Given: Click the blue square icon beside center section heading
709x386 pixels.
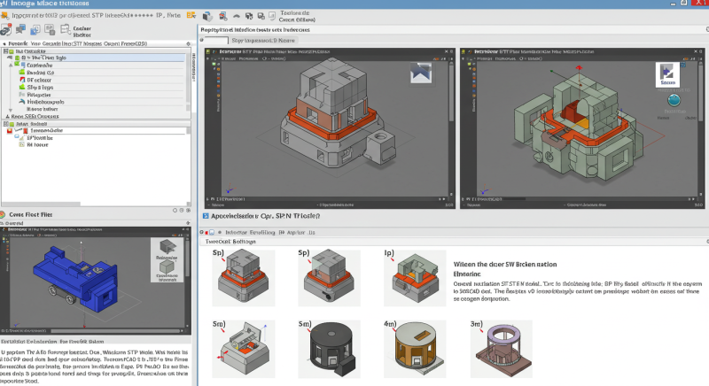Looking at the screenshot, I should click(206, 216).
